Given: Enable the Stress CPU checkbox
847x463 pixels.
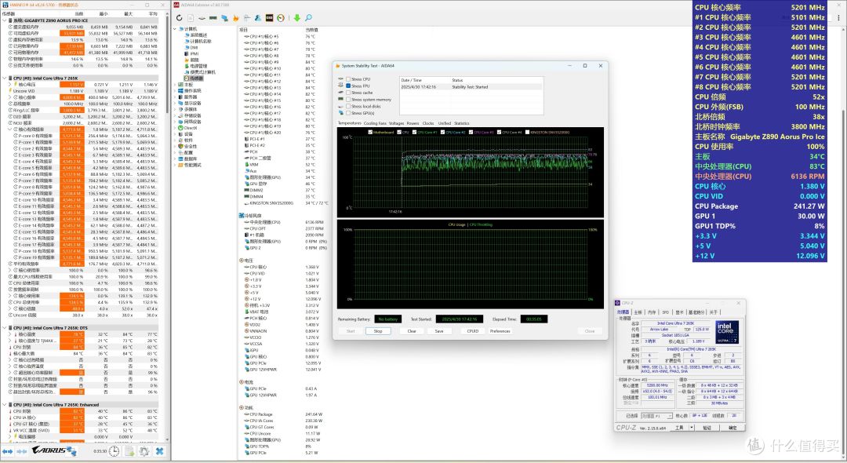Looking at the screenshot, I should coord(348,79).
